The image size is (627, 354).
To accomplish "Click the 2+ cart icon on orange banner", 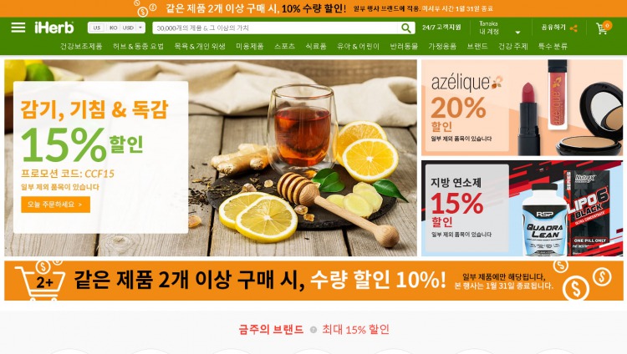I will (x=40, y=281).
